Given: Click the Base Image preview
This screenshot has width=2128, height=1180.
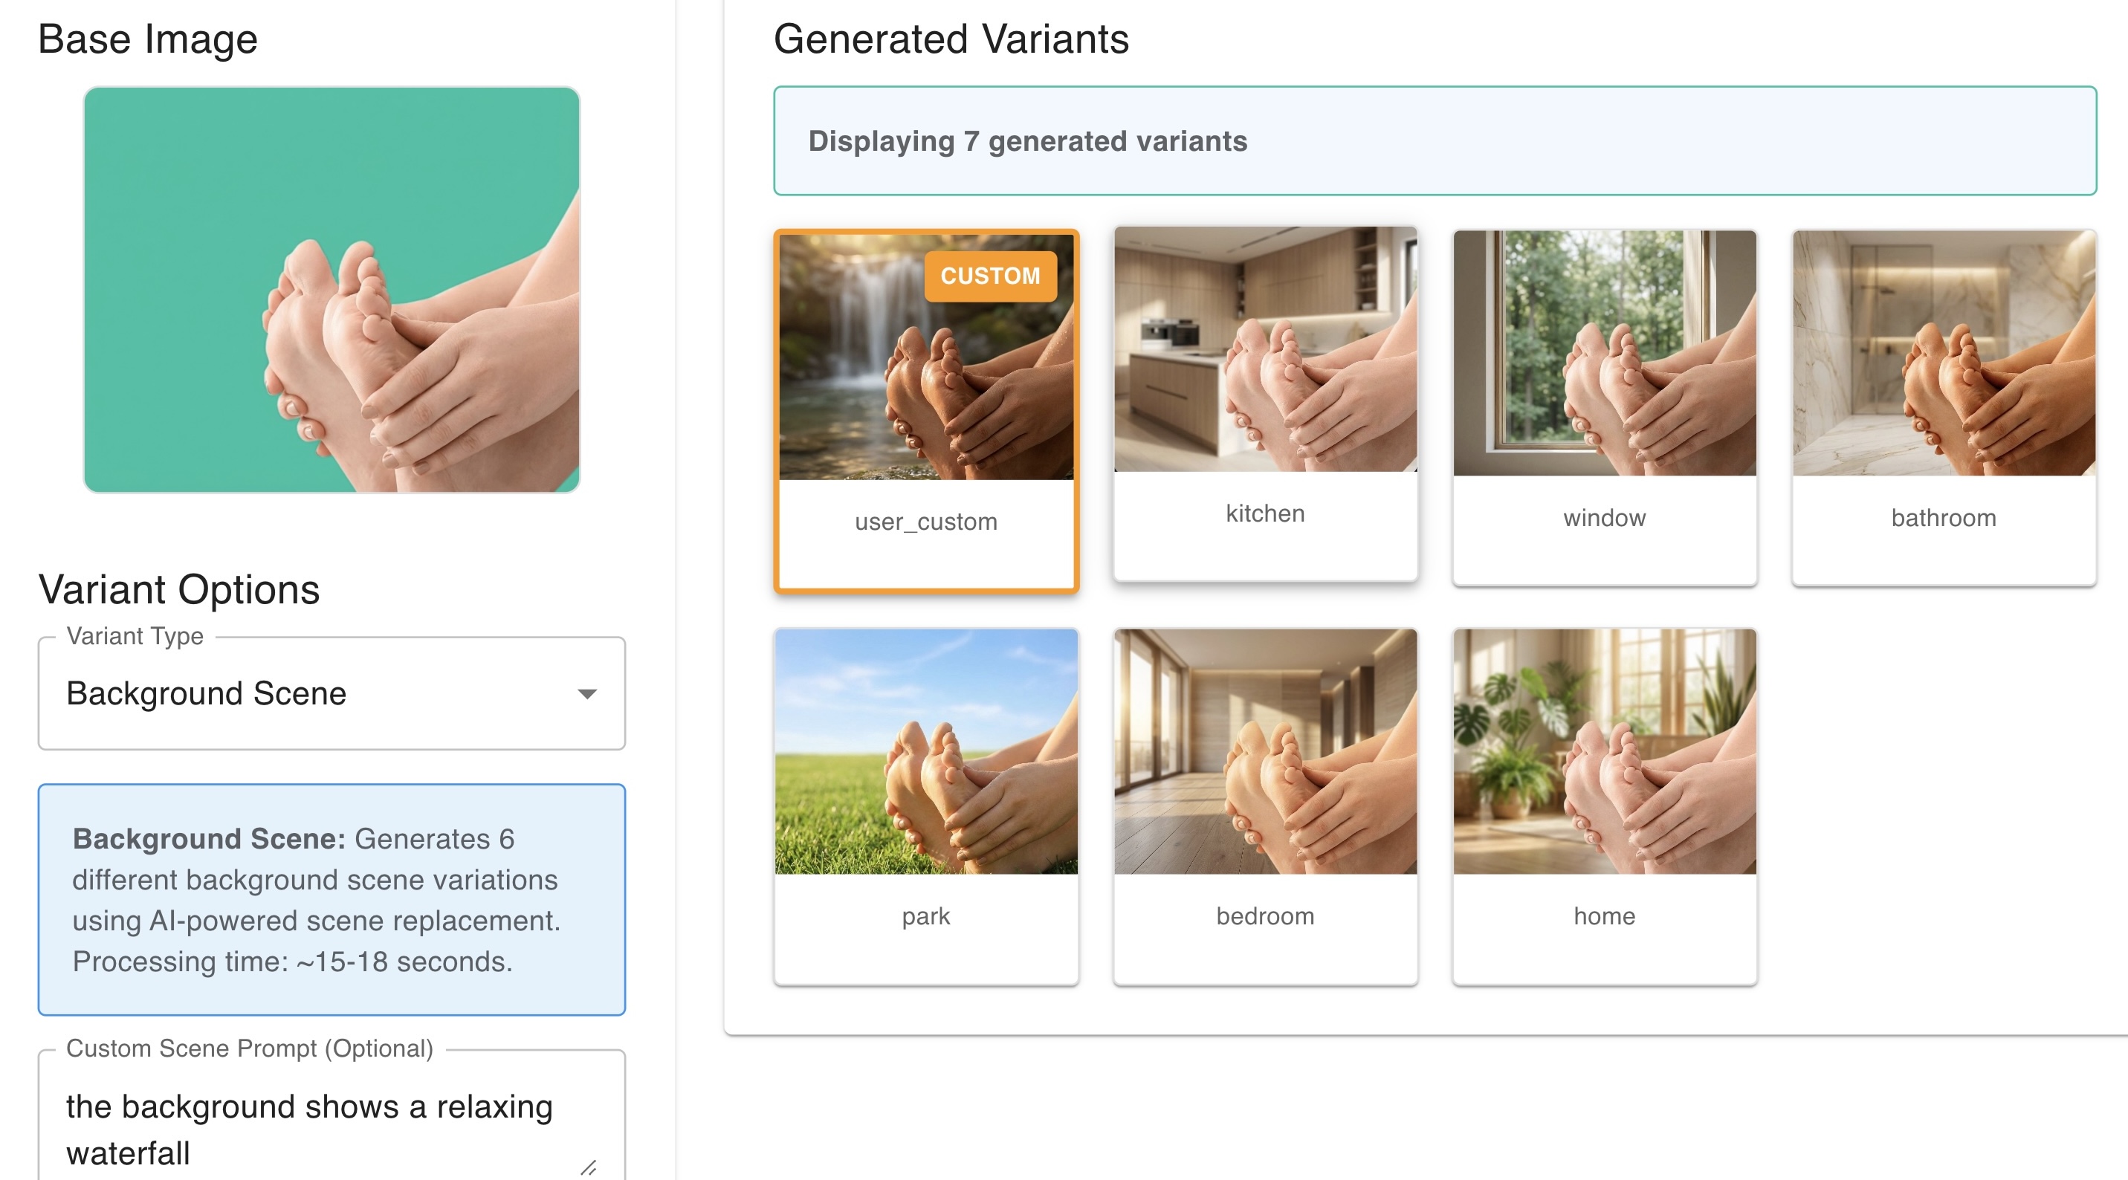Looking at the screenshot, I should 332,290.
